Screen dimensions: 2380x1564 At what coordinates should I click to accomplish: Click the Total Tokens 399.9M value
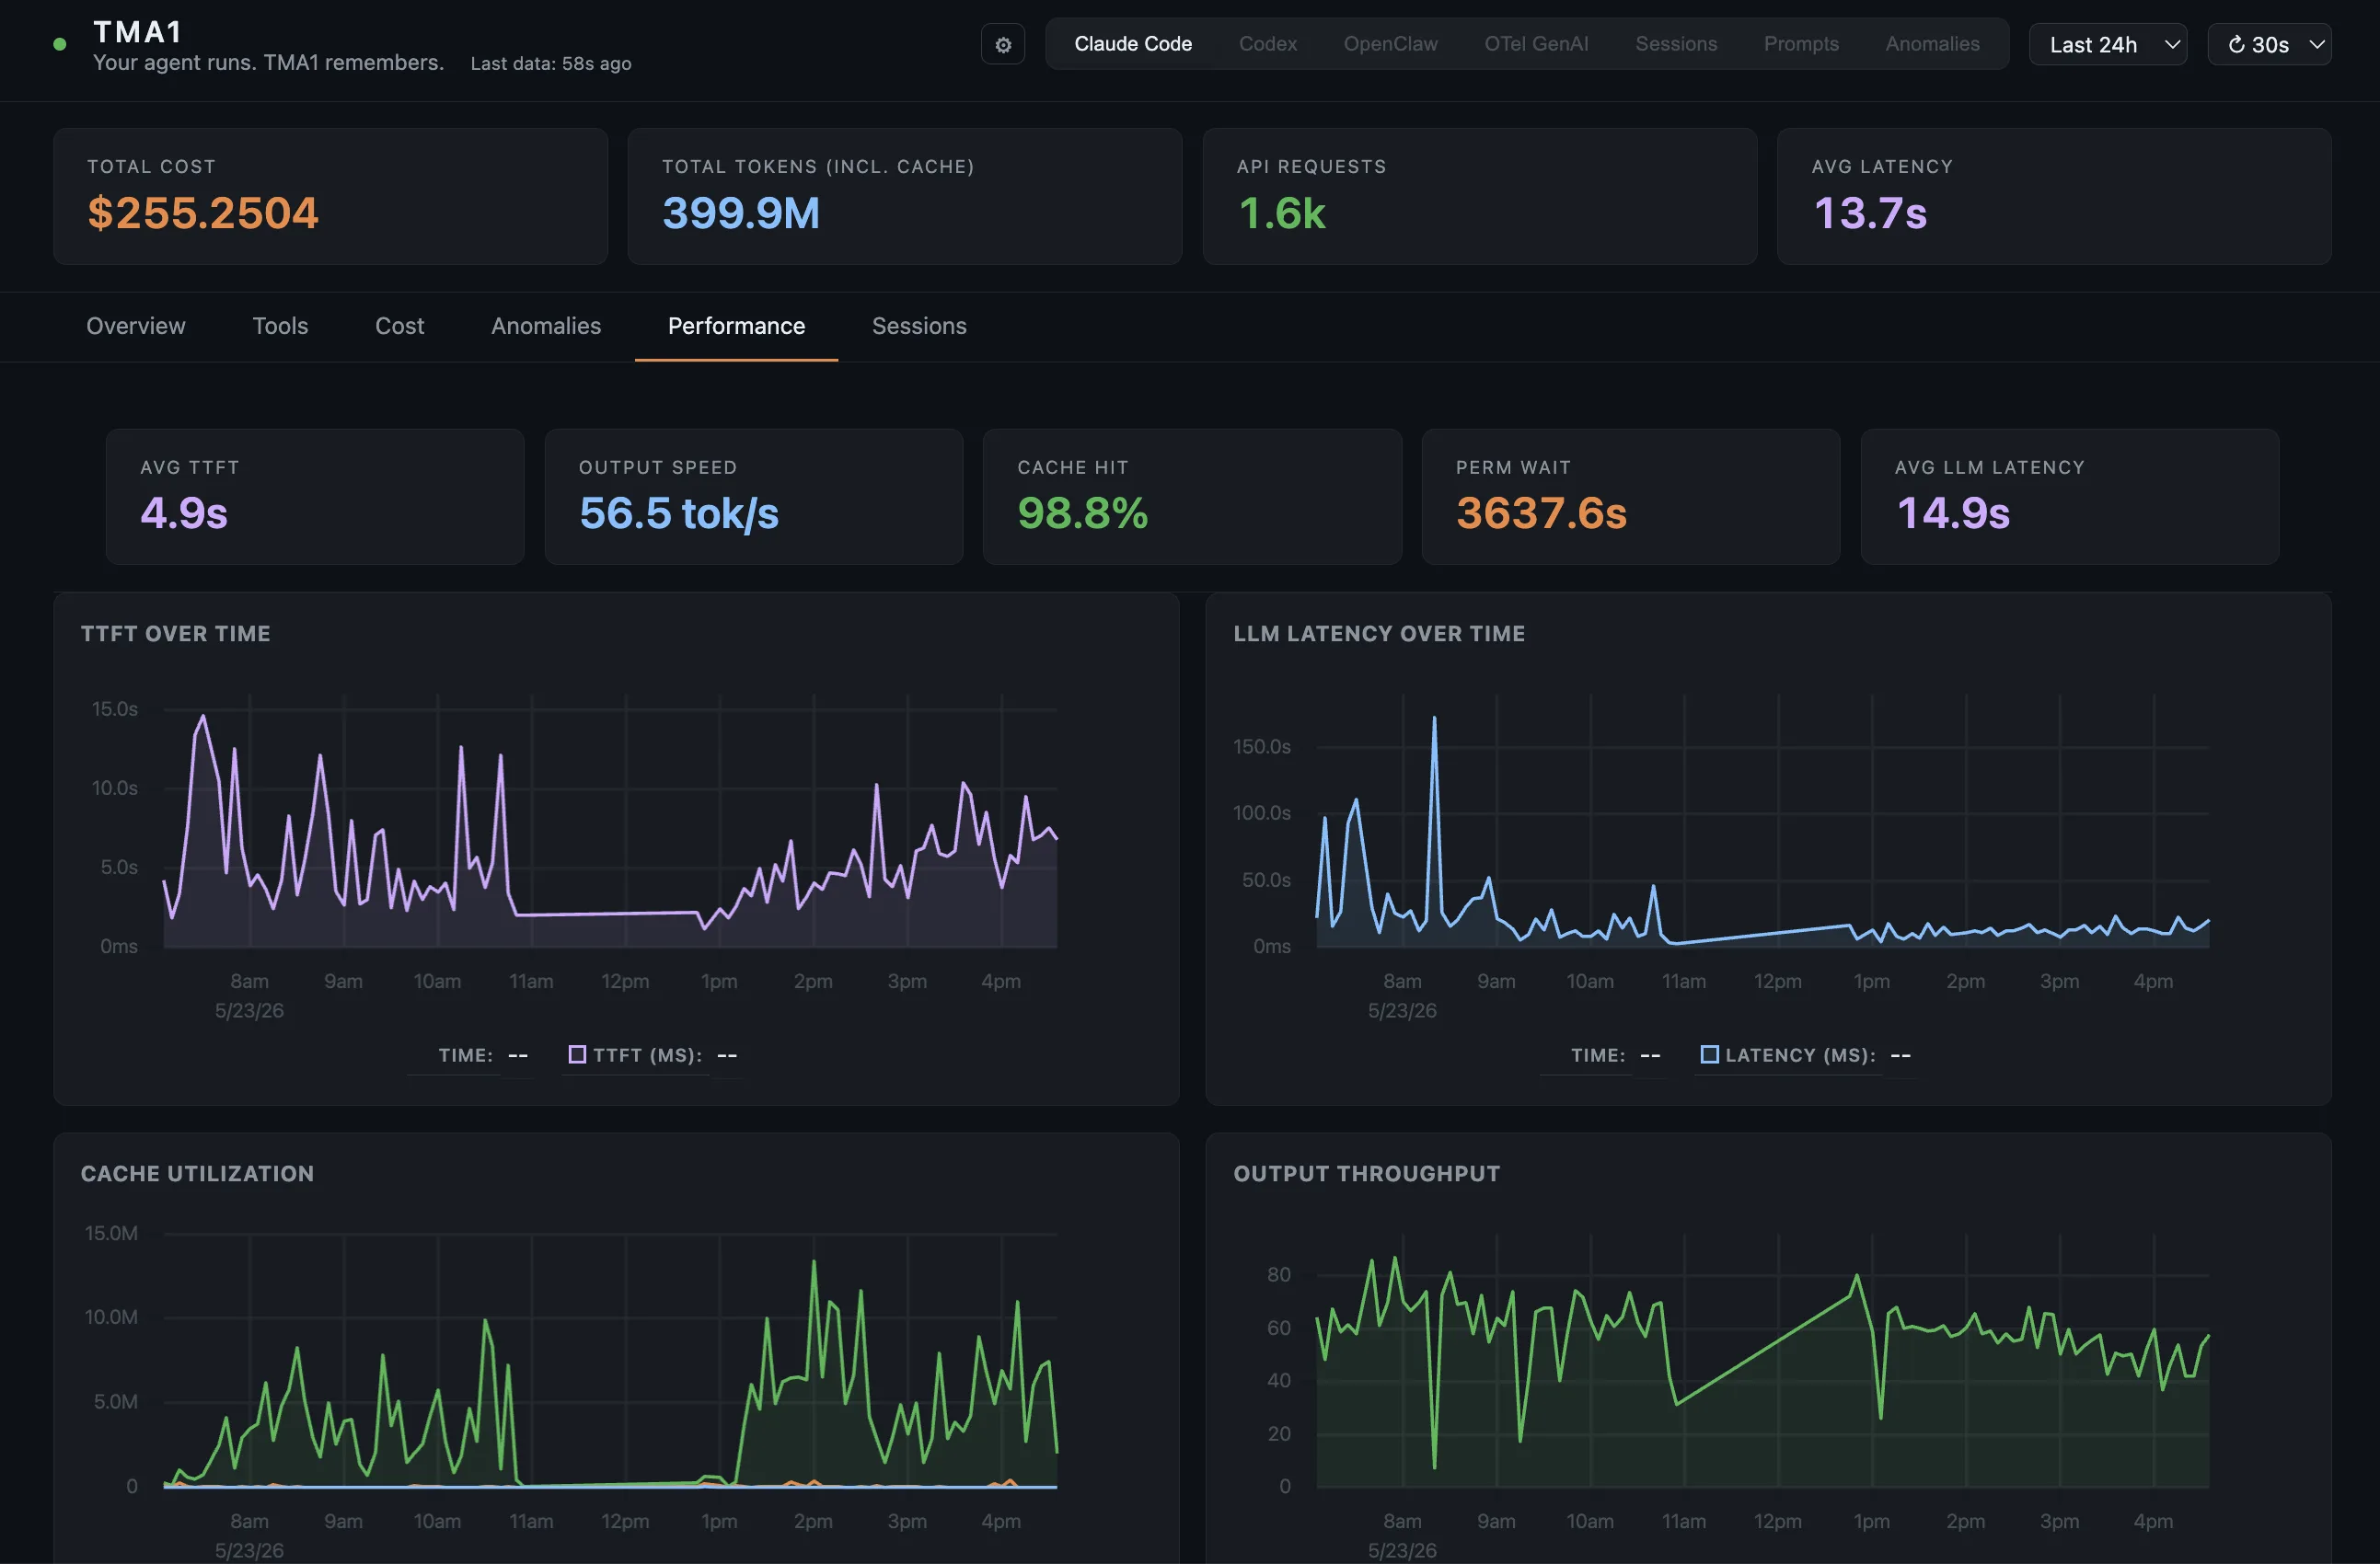(x=741, y=213)
